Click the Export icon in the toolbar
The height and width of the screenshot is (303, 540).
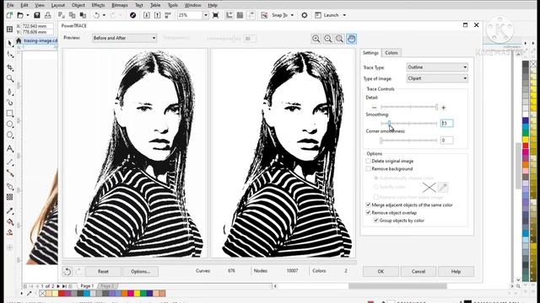[157, 15]
